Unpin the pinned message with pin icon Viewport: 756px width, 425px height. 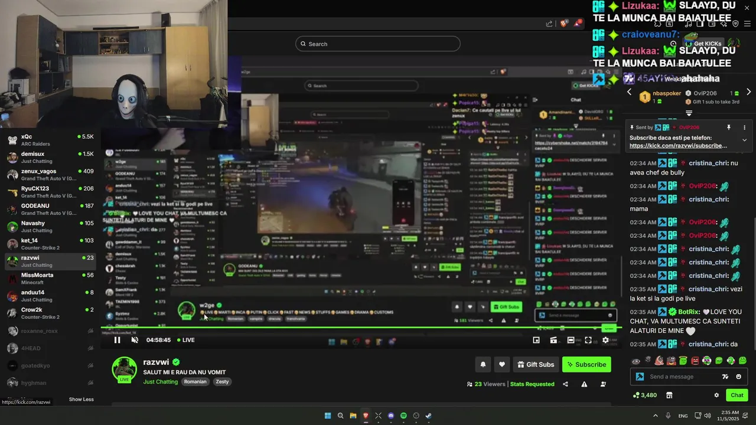[x=729, y=127]
